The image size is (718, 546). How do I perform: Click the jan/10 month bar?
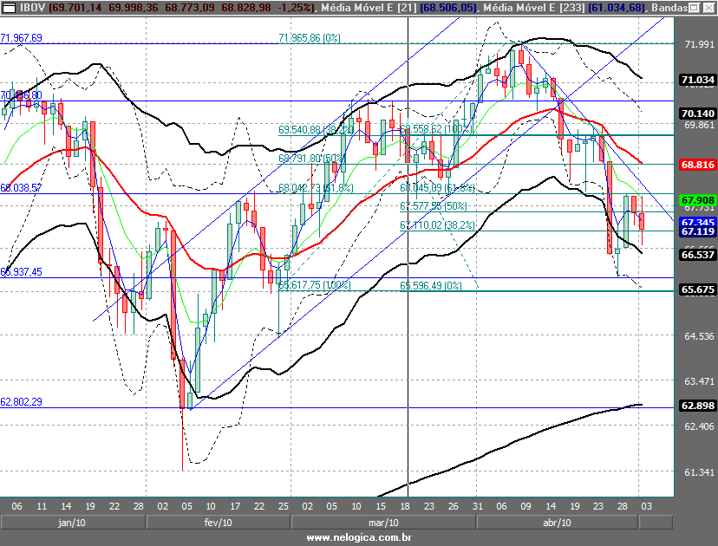[x=73, y=523]
